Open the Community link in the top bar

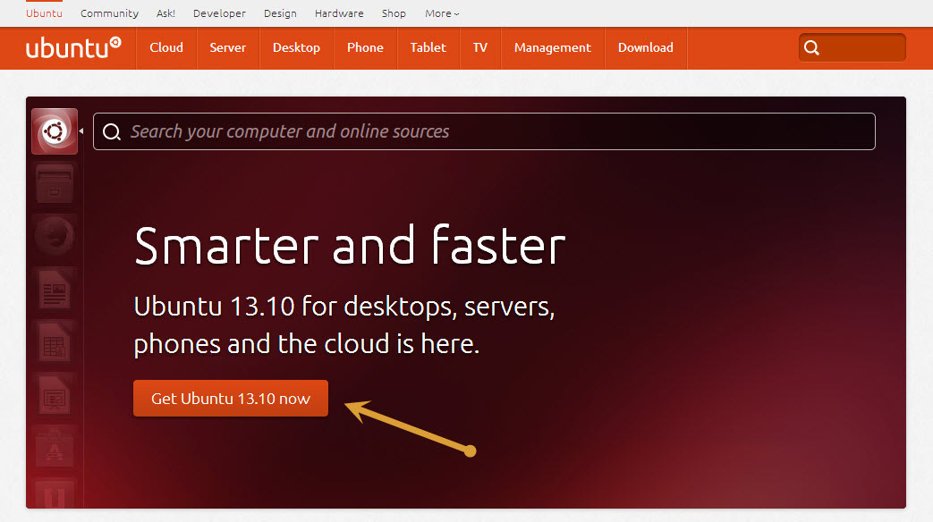pyautogui.click(x=109, y=13)
